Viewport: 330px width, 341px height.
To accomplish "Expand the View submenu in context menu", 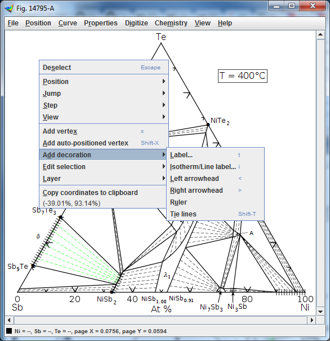I will pyautogui.click(x=104, y=117).
